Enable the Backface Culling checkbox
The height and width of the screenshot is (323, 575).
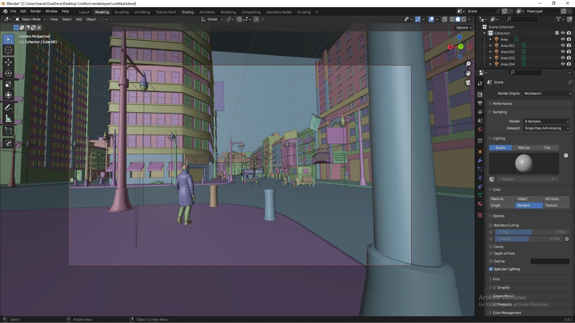pos(491,225)
